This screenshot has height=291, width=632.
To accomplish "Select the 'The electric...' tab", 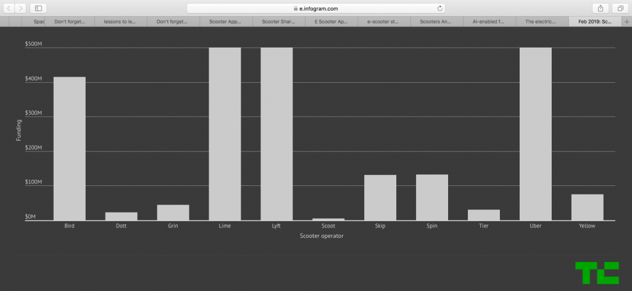I will click(542, 21).
